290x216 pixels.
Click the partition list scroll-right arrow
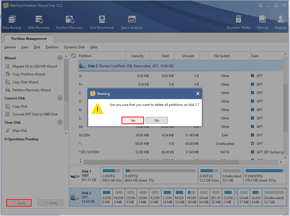click(x=281, y=162)
